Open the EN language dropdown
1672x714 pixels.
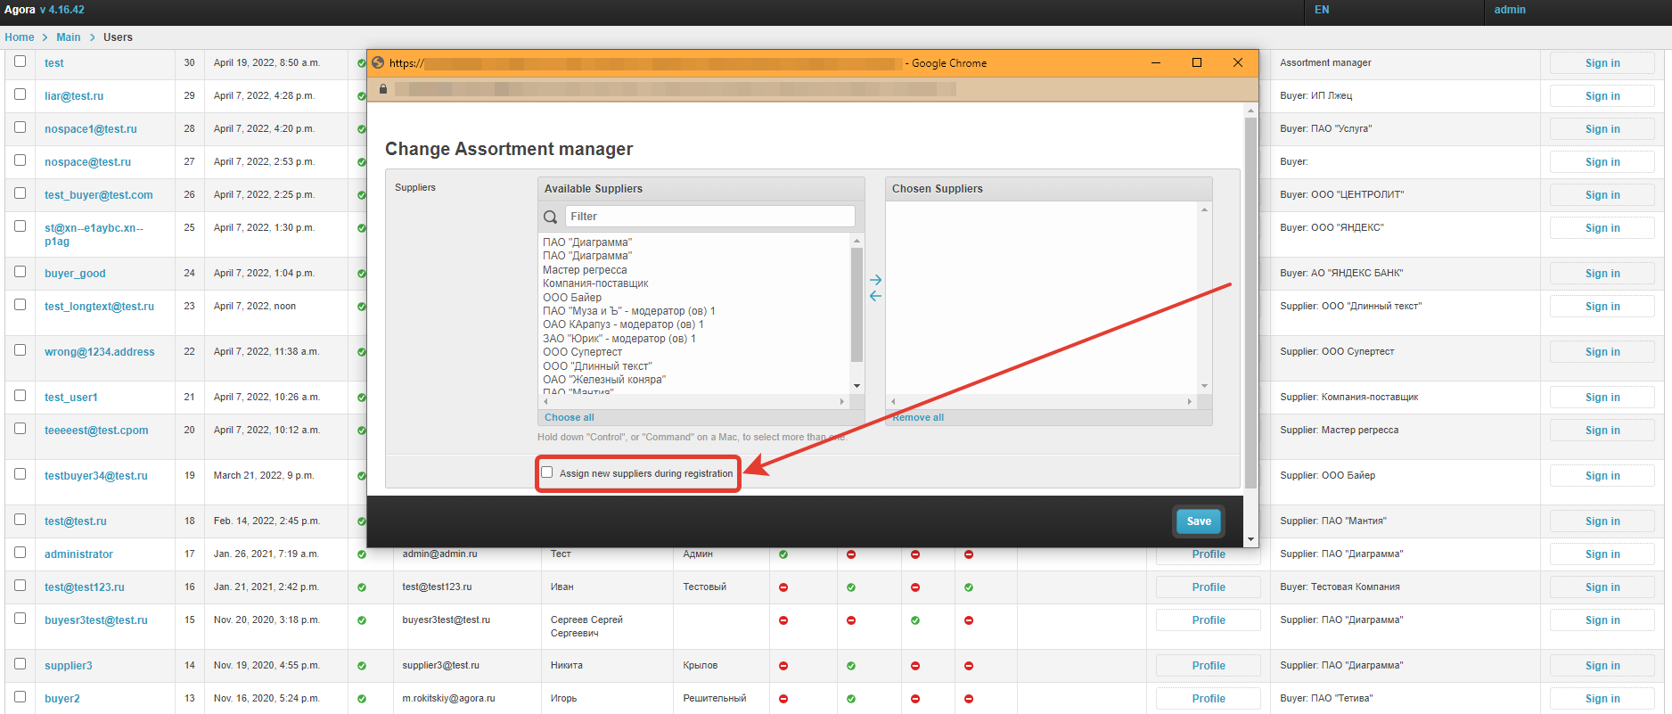point(1322,10)
